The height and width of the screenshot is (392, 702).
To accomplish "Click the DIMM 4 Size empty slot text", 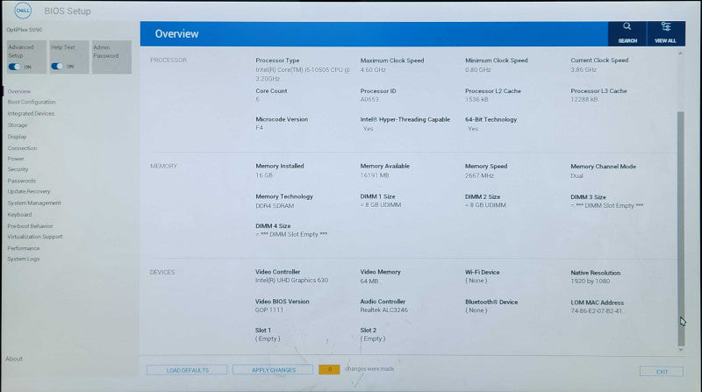I will click(x=291, y=234).
